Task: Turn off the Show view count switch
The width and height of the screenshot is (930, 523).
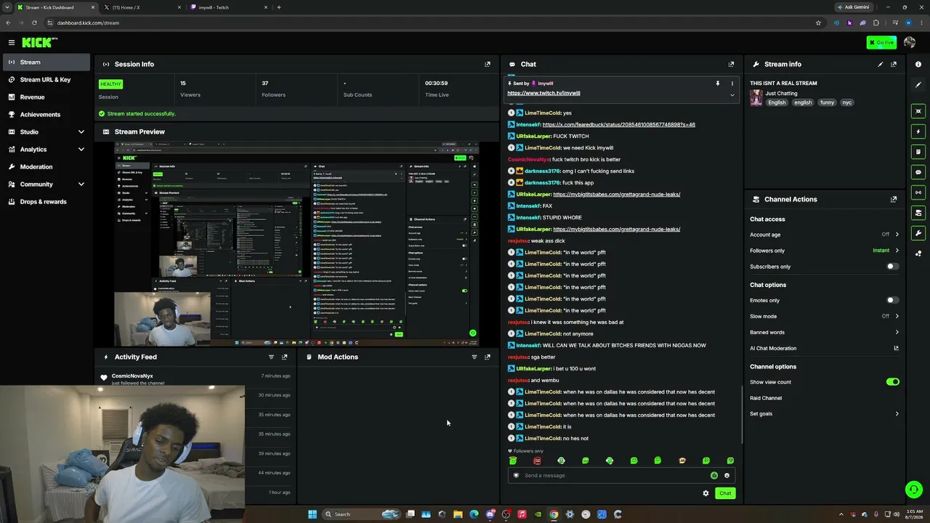Action: 892,382
